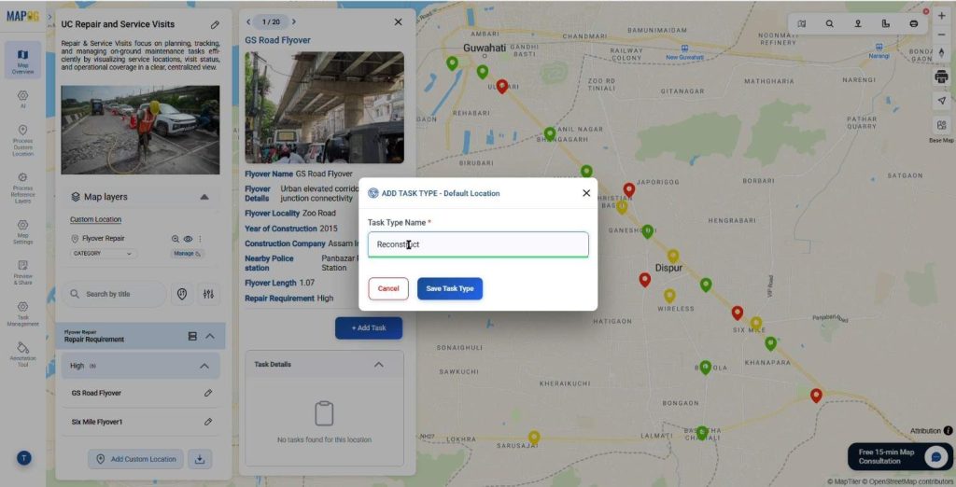956x487 pixels.
Task: Click Cancel in the Add Task Type dialog
Action: click(x=388, y=289)
